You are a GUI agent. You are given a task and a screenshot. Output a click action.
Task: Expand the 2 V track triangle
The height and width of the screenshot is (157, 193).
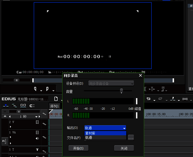[x=10, y=126]
